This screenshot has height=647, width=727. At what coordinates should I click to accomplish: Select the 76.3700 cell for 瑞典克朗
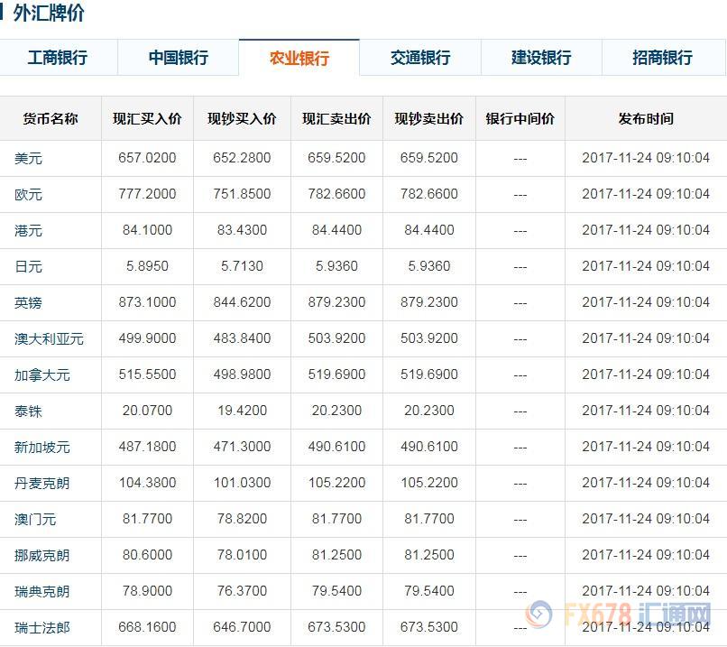point(242,591)
